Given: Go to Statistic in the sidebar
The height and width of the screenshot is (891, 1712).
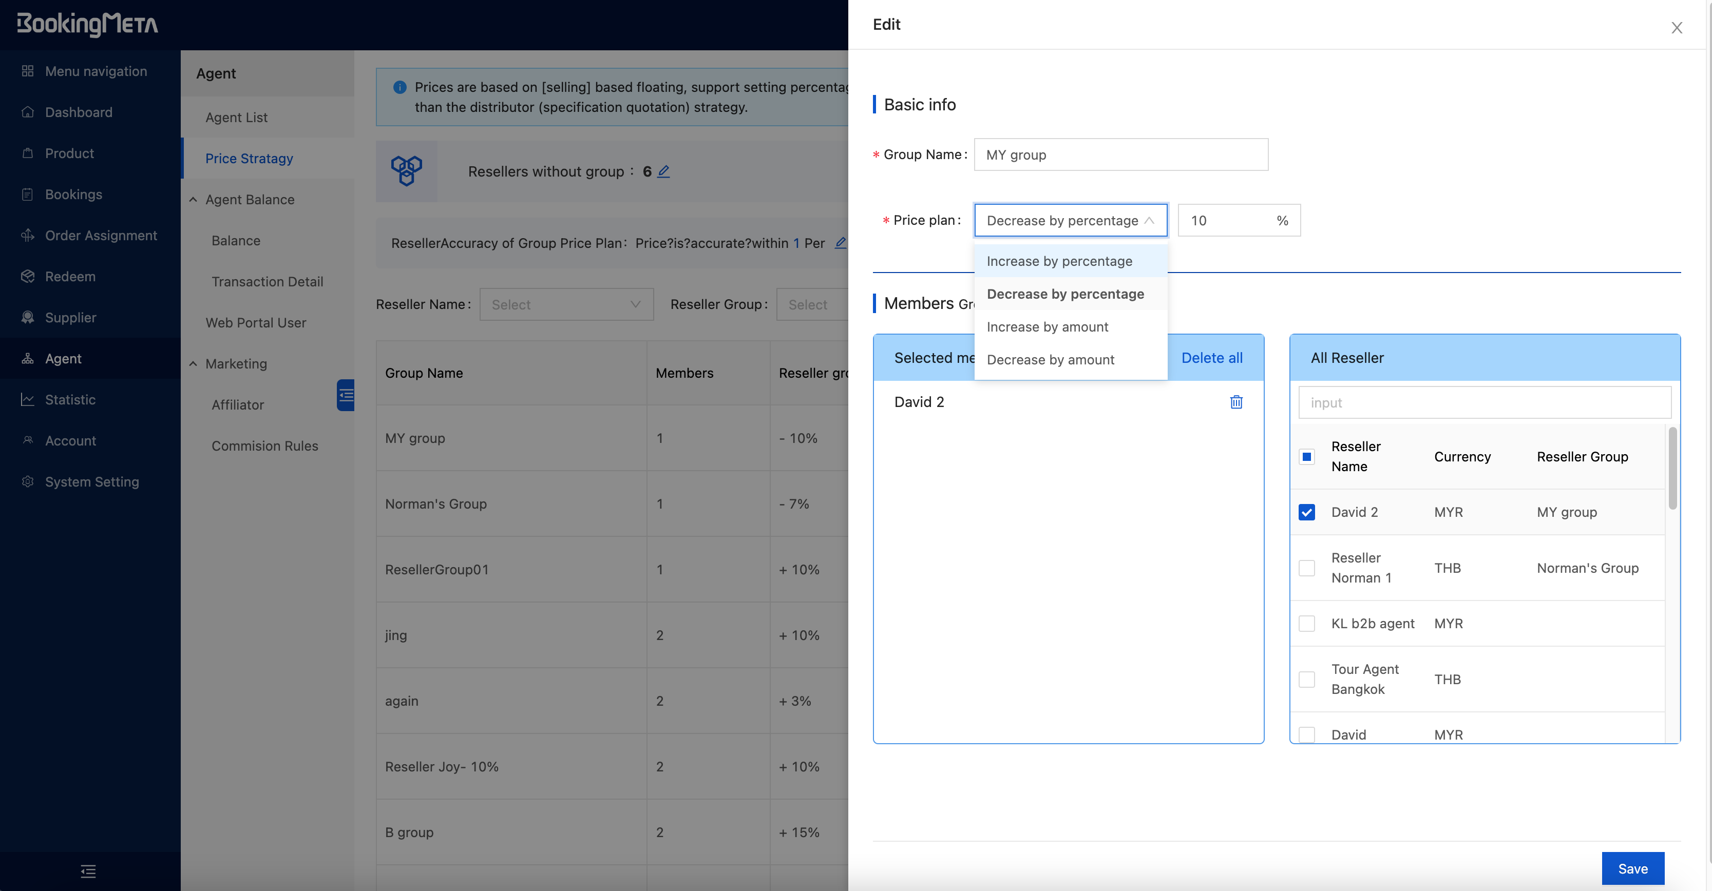Looking at the screenshot, I should 70,399.
